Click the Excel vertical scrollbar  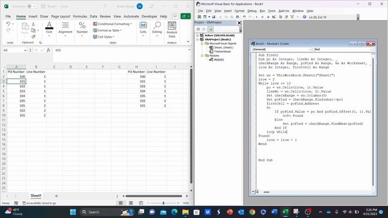191,126
